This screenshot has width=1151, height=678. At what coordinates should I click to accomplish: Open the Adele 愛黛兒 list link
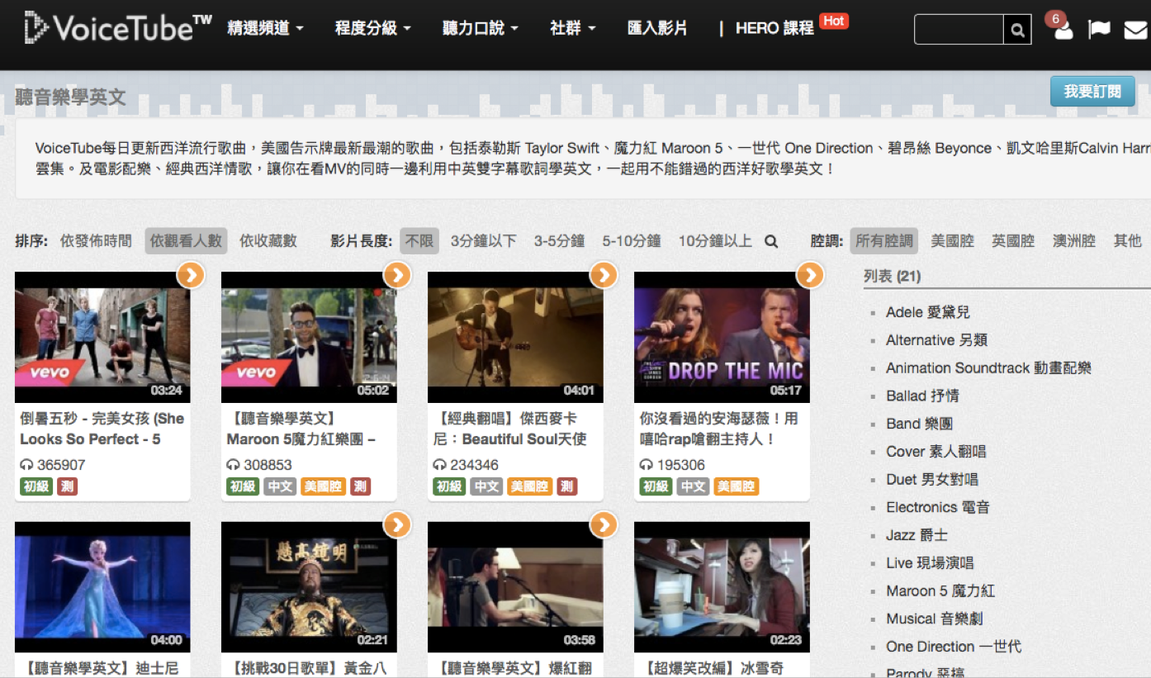[x=927, y=312]
